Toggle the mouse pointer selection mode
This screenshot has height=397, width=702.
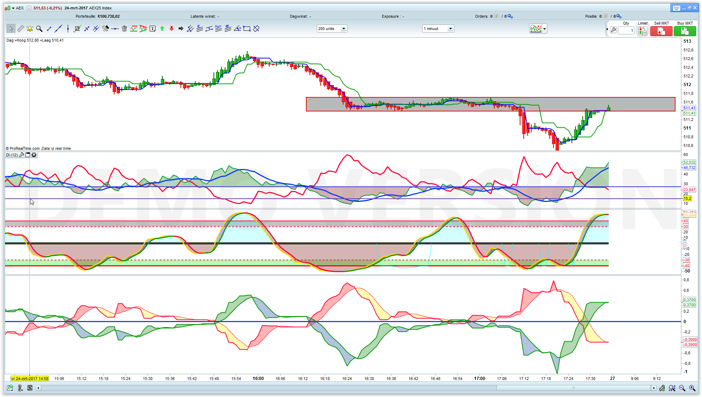11,29
